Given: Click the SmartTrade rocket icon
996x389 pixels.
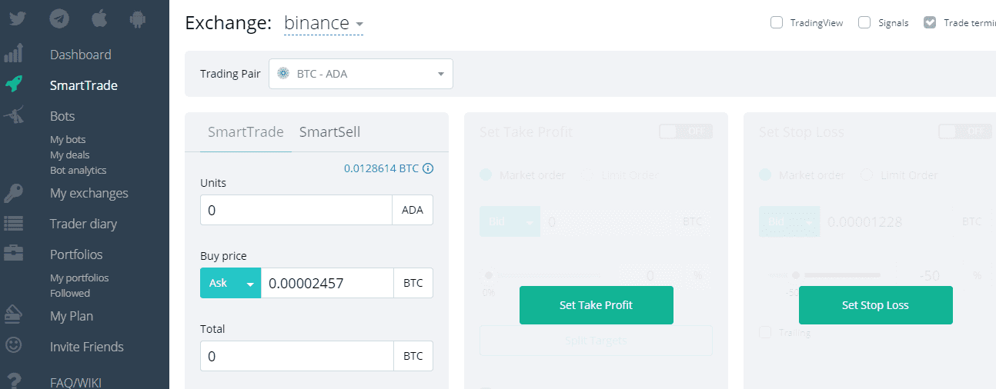Looking at the screenshot, I should pyautogui.click(x=14, y=85).
